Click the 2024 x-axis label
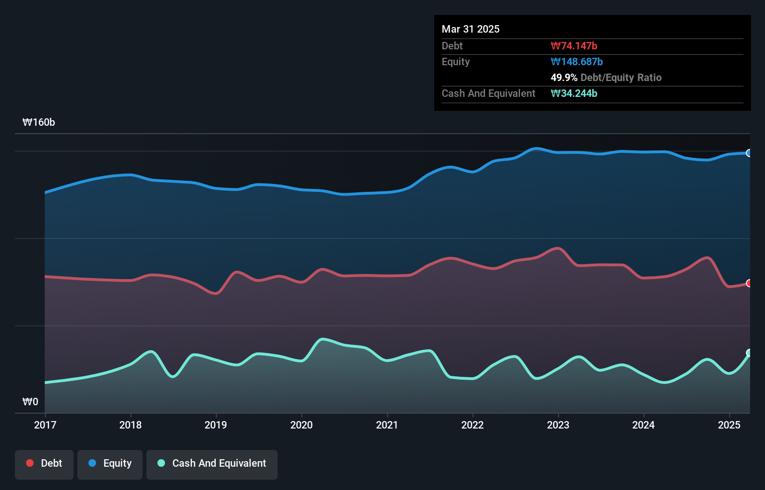Image resolution: width=765 pixels, height=490 pixels. pos(643,425)
